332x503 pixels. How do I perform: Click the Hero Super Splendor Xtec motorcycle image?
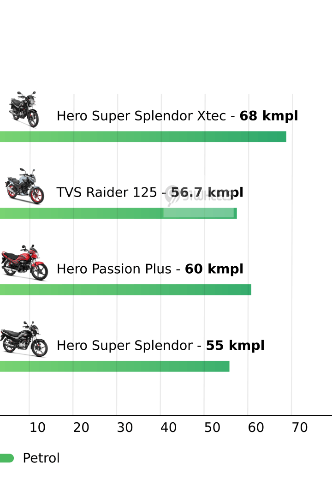(24, 109)
